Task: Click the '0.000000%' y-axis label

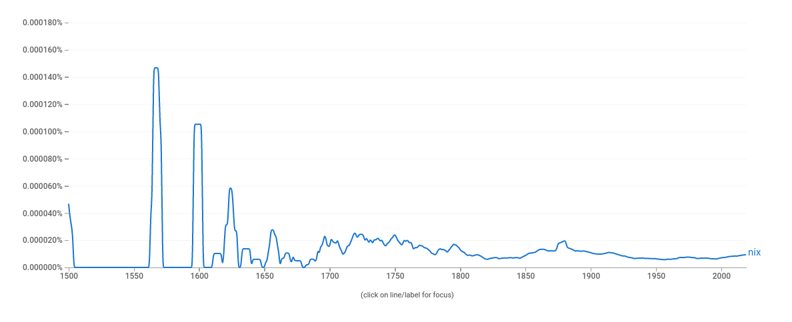Action: tap(43, 267)
